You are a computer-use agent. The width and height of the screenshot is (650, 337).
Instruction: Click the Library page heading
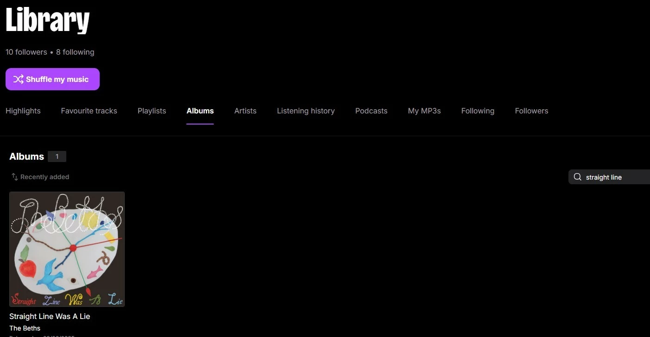click(x=48, y=19)
